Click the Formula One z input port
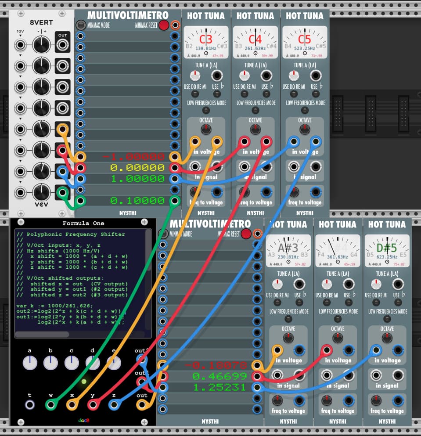The height and width of the screenshot is (436, 421). click(114, 404)
